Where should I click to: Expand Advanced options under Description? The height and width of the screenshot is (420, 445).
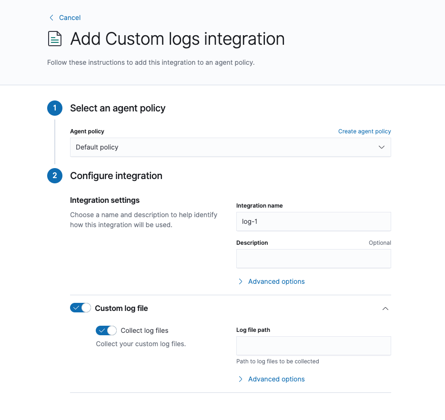pos(276,281)
